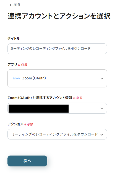The image size is (120, 174).
Task: Click the アクション field label
Action: coord(15,124)
